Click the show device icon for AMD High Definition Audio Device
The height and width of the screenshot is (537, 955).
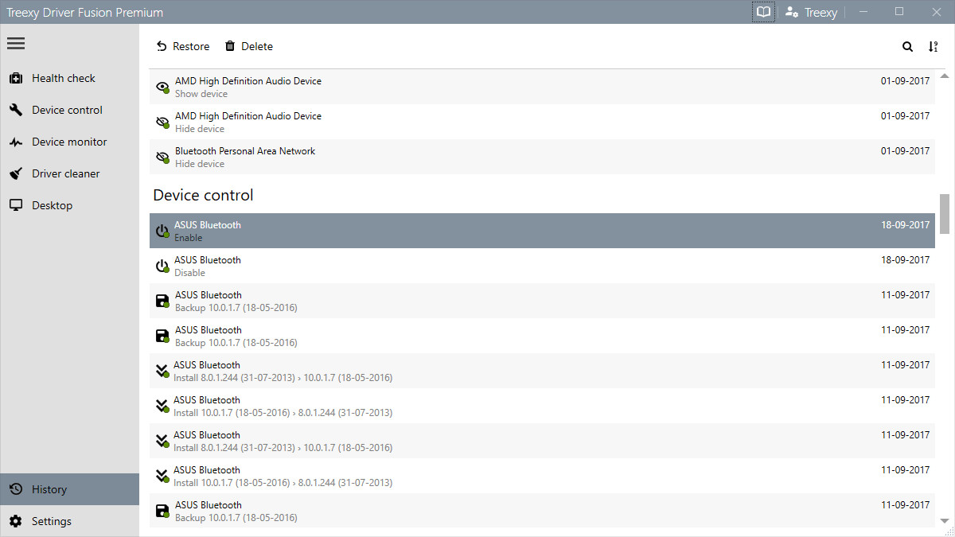coord(162,87)
